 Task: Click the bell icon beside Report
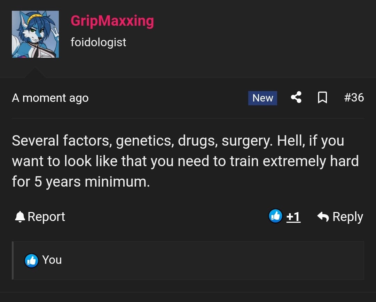tap(20, 217)
